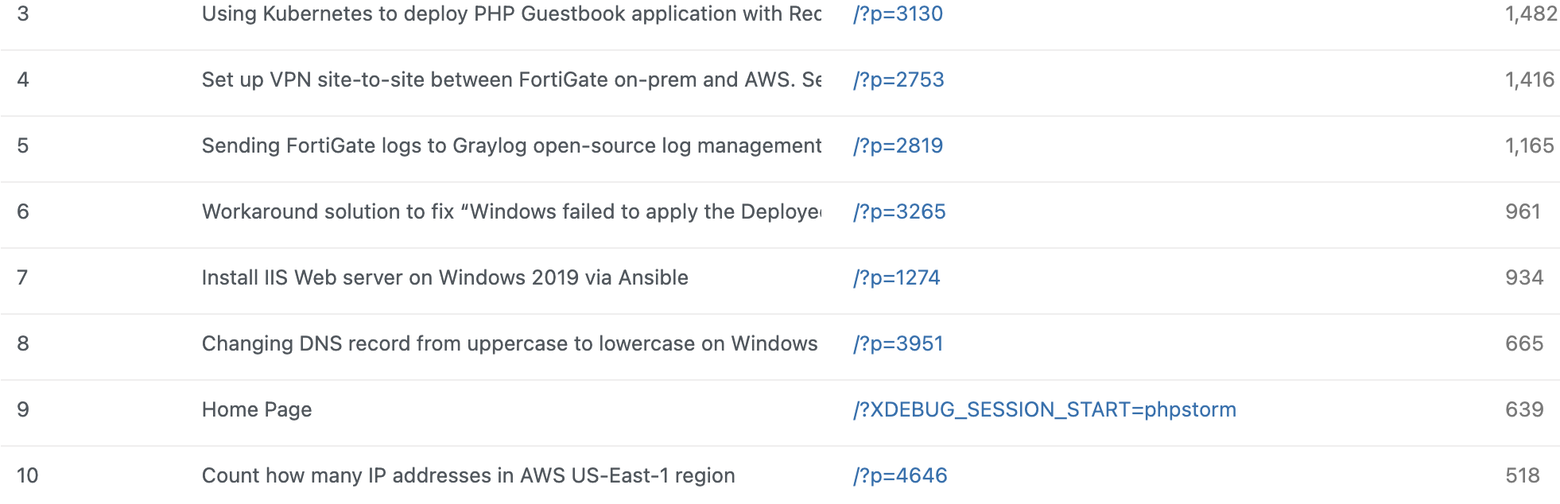Select the row number 10 cell
Image resolution: width=1560 pixels, height=504 pixels.
pyautogui.click(x=27, y=476)
